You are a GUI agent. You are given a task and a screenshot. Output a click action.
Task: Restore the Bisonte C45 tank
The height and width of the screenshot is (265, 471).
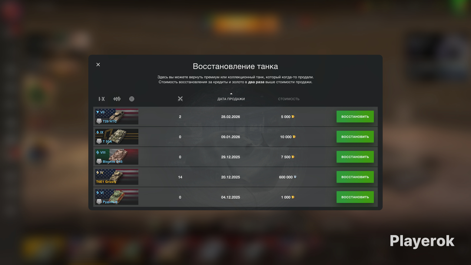coord(355,157)
